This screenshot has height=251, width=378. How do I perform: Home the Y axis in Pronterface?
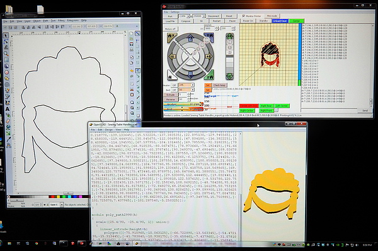[x=210, y=37]
